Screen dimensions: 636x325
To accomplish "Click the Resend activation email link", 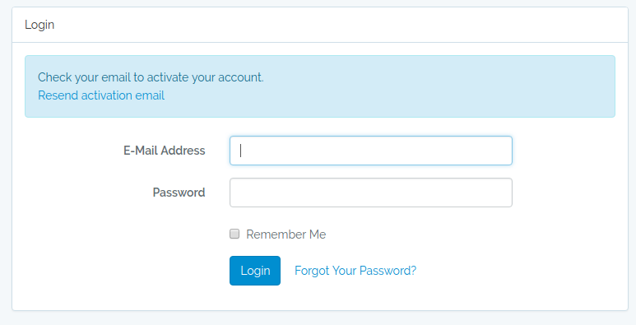I will coord(101,95).
